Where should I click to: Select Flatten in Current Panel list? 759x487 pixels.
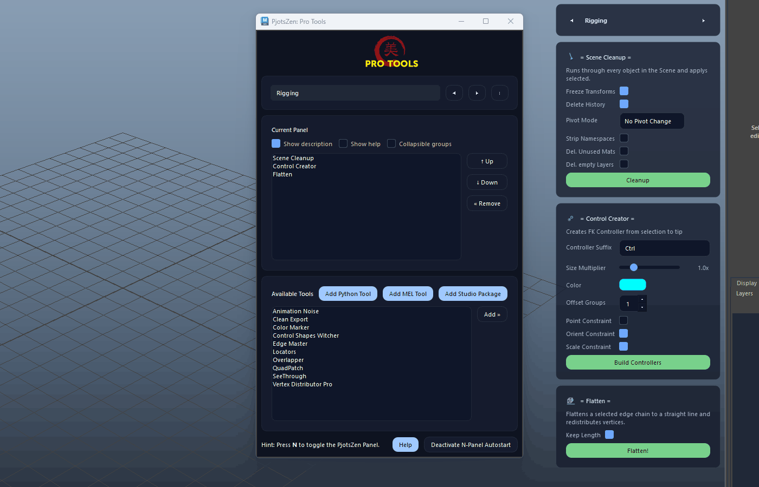[x=282, y=174]
